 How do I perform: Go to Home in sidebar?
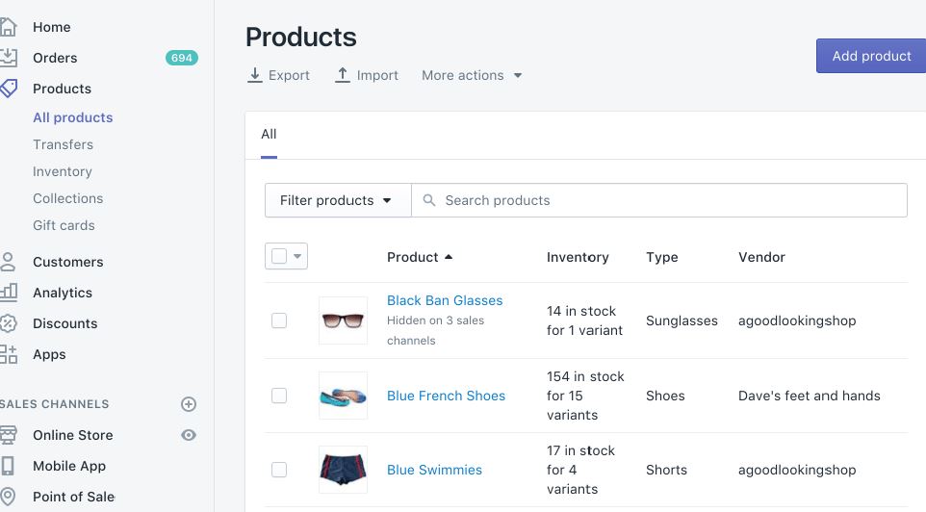pyautogui.click(x=51, y=27)
